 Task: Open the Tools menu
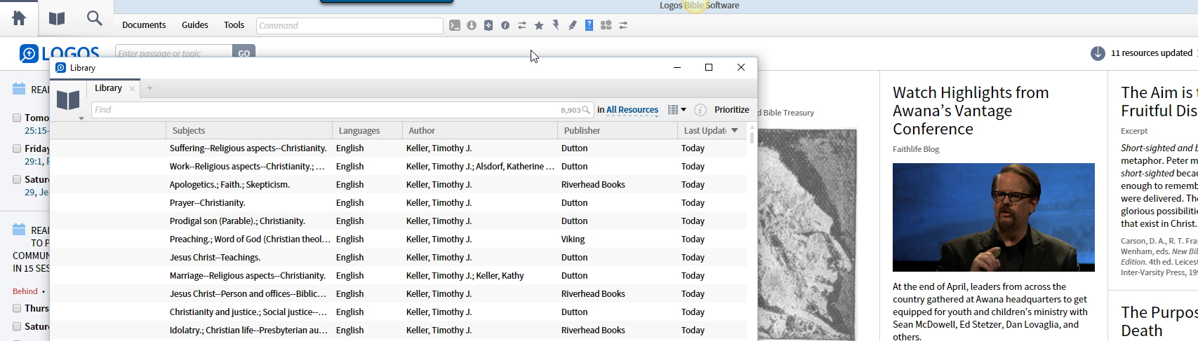coord(234,25)
